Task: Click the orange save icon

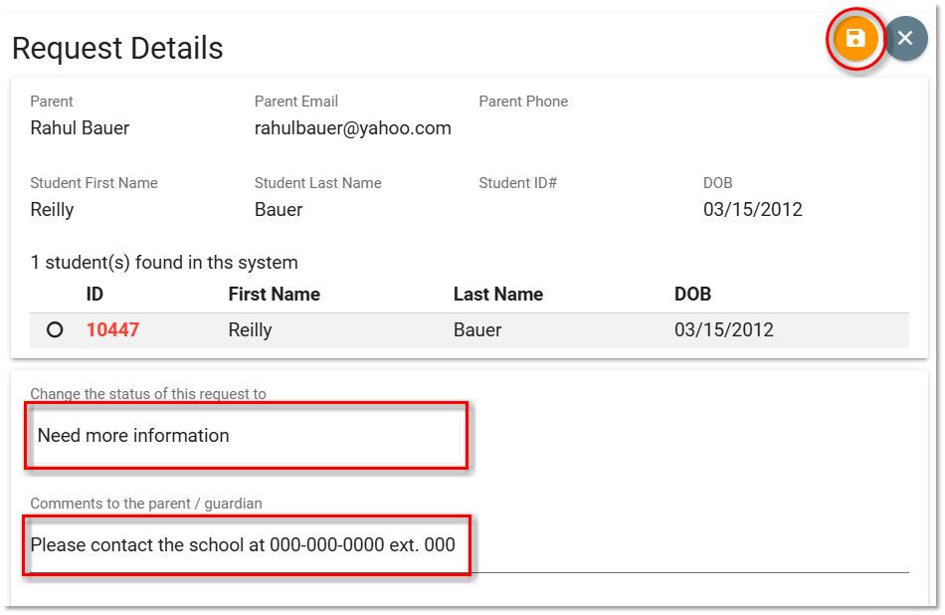Action: coord(855,39)
